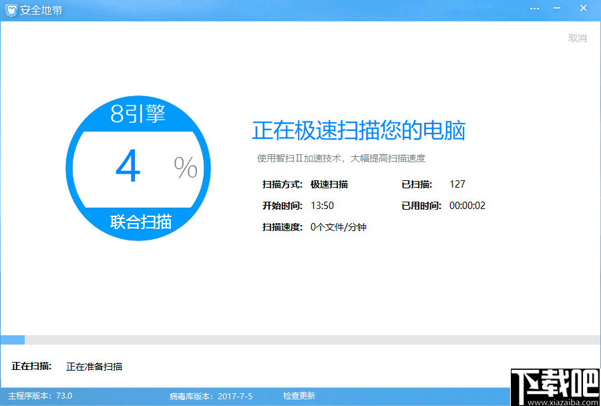Click the start time value 13:50
This screenshot has width=601, height=406.
322,206
